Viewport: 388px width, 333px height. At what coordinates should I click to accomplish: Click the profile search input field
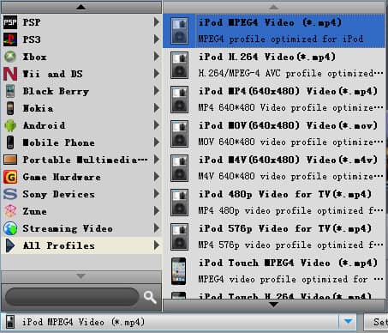72,297
